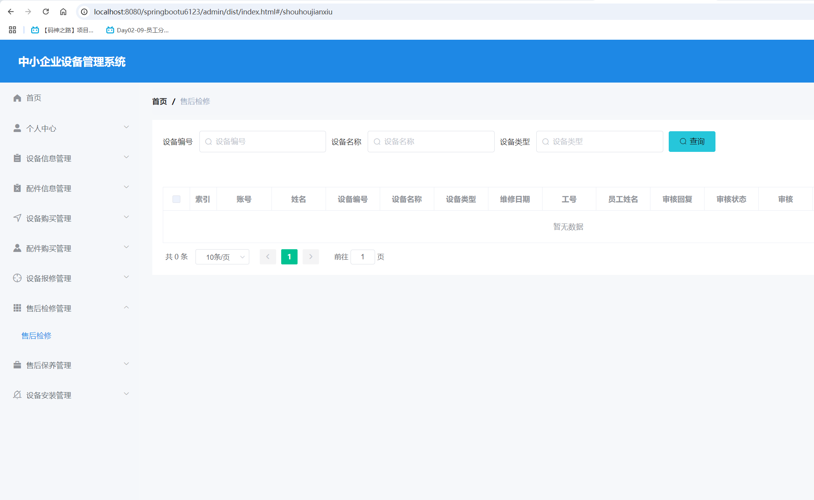
Task: Open the 10条/页 page size dropdown
Action: click(222, 257)
